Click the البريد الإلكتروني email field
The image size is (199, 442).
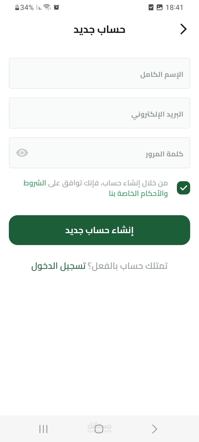tap(99, 113)
